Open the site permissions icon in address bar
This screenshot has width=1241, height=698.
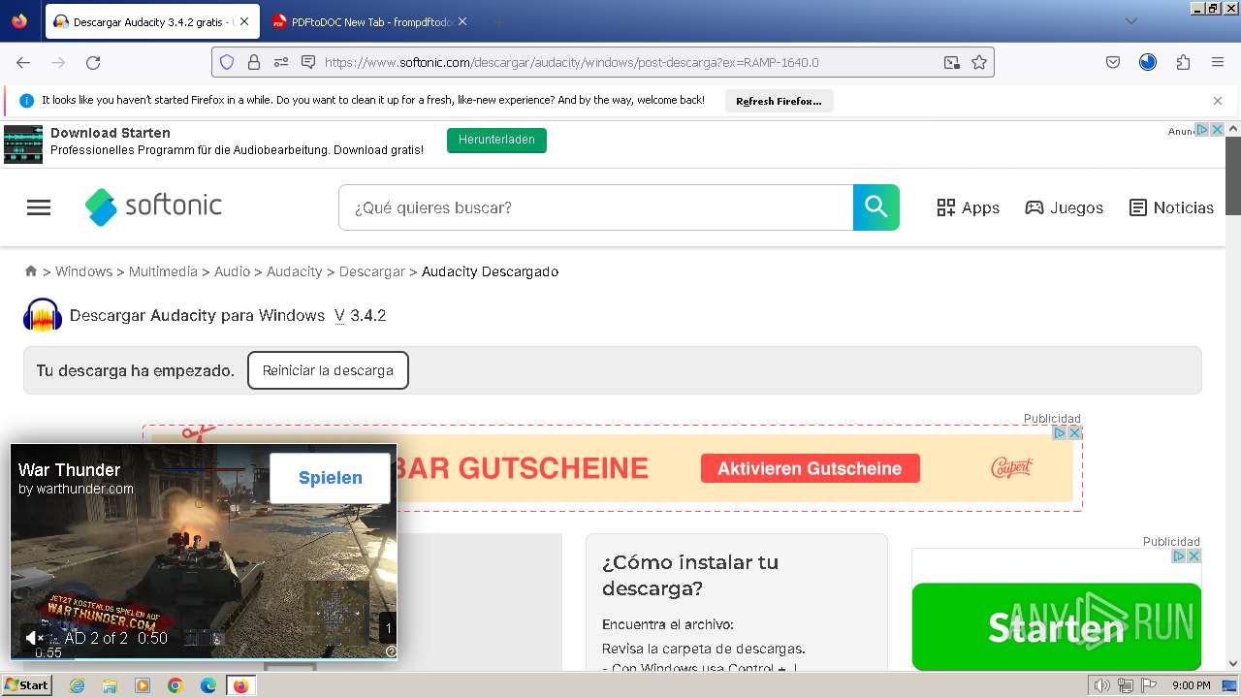(281, 62)
